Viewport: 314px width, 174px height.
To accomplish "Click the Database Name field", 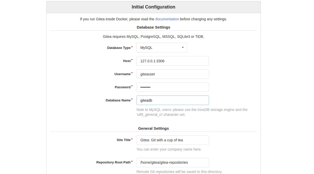I will coord(173,100).
